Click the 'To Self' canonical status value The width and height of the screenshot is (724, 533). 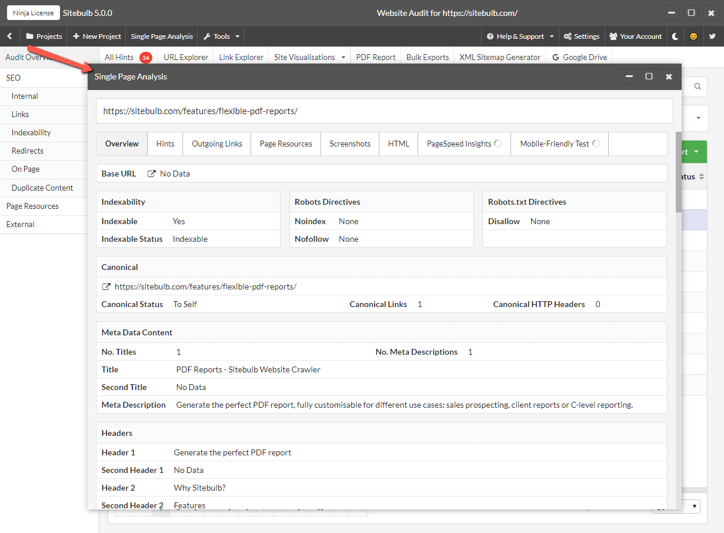(x=185, y=304)
